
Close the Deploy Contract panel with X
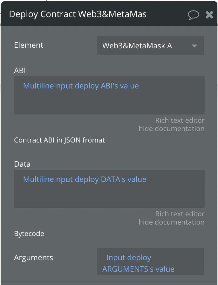click(x=209, y=15)
